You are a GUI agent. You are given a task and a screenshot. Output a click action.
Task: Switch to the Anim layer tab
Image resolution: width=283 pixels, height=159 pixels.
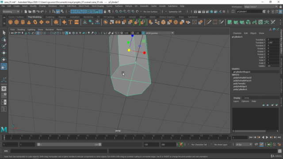[x=247, y=98]
